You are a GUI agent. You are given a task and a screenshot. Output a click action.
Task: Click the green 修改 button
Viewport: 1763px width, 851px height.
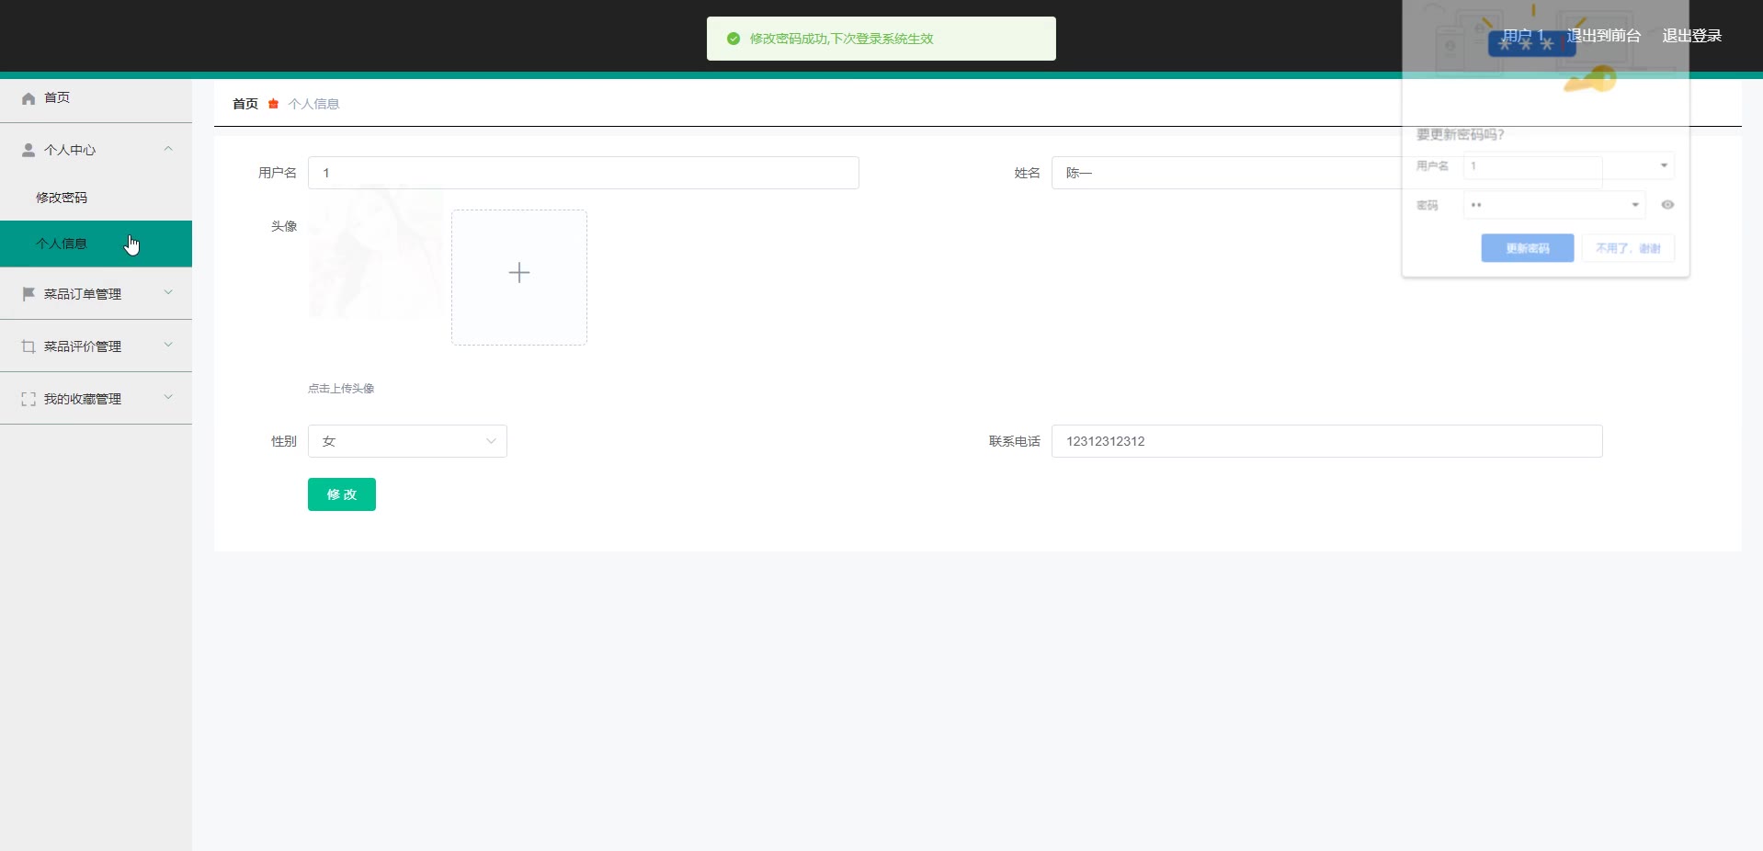(342, 494)
